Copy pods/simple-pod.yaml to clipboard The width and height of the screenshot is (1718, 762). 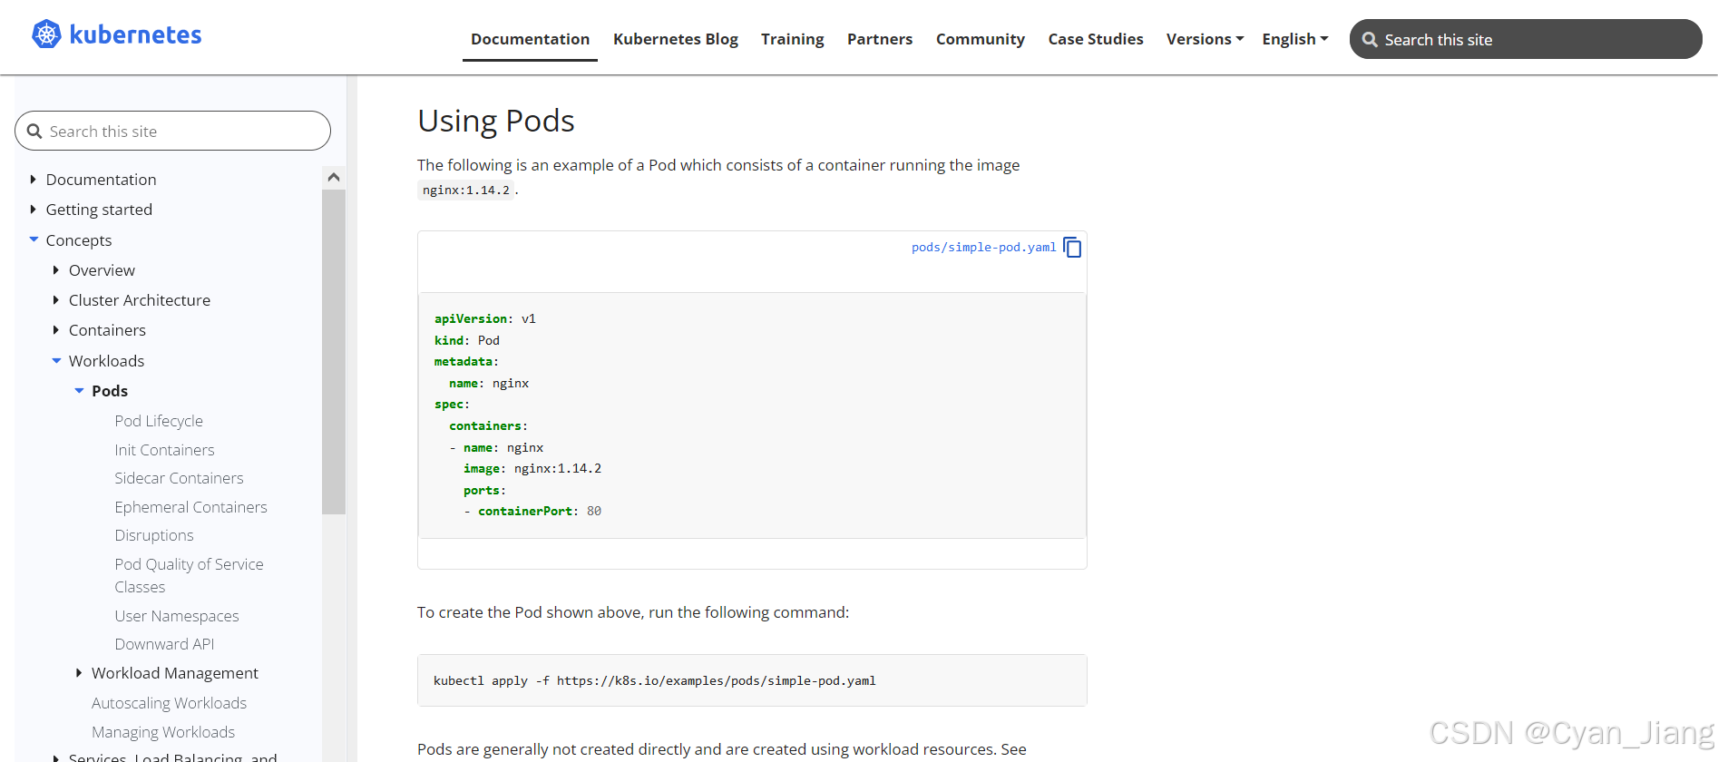[x=1072, y=248]
